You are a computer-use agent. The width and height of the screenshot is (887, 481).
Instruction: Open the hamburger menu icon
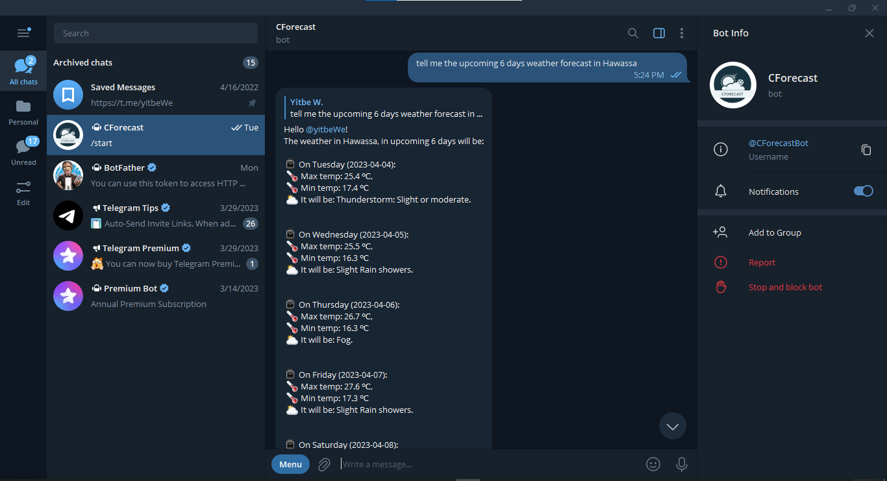23,32
